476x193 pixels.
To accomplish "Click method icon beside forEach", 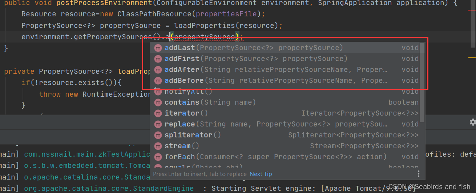I will click(x=158, y=157).
